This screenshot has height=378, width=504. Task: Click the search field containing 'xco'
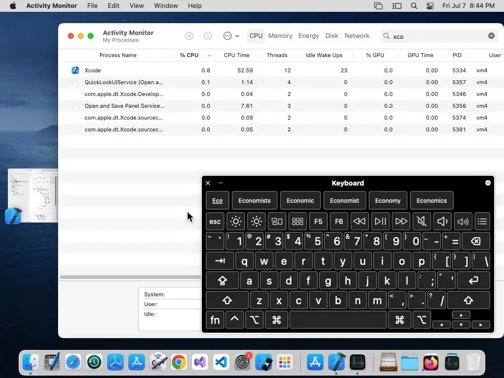coord(439,36)
